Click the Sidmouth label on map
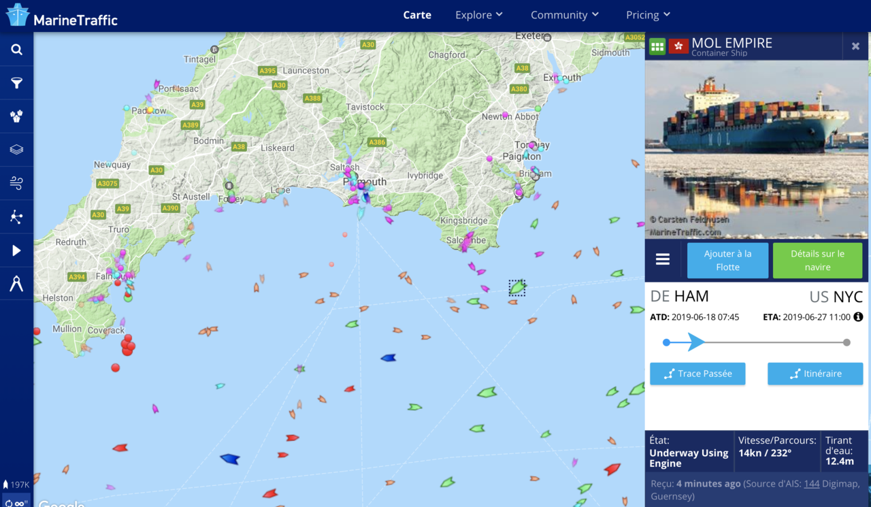 610,52
